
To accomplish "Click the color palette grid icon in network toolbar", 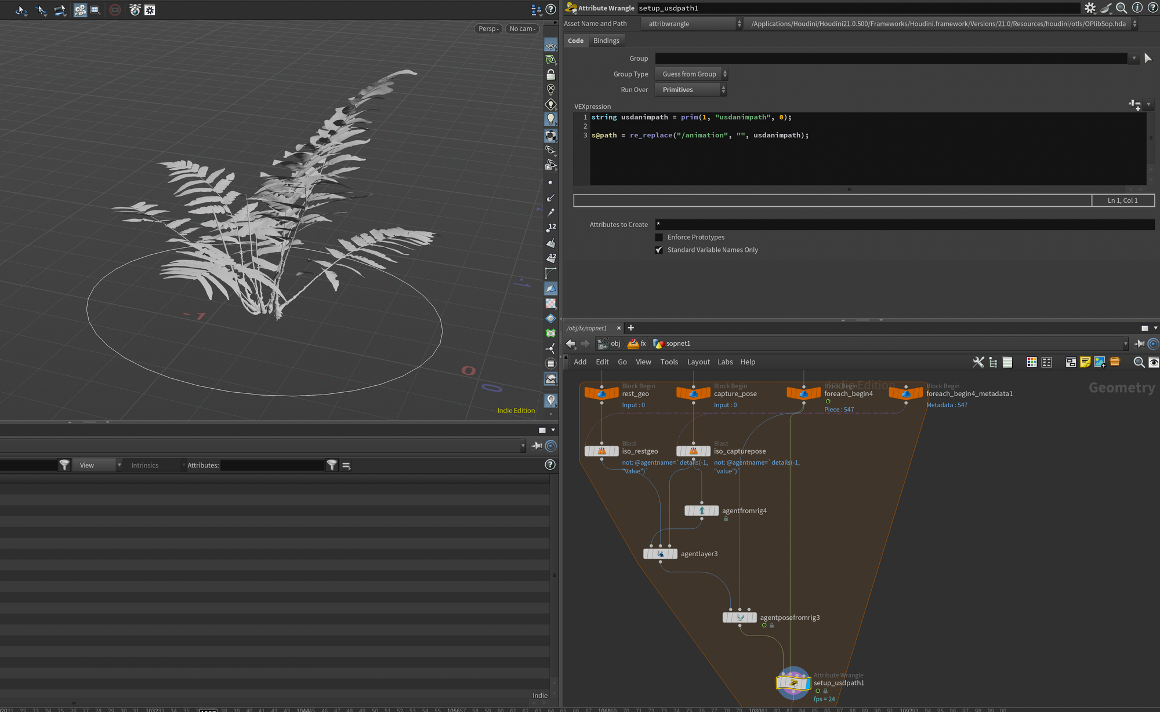I will pos(1031,362).
